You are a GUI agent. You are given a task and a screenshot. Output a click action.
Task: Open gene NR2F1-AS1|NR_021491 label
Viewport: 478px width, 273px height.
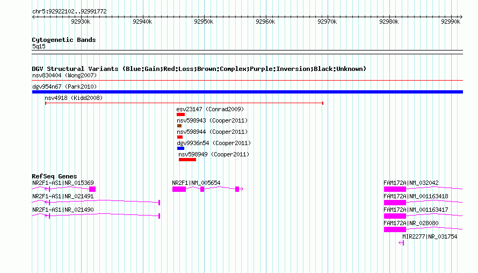(x=63, y=197)
